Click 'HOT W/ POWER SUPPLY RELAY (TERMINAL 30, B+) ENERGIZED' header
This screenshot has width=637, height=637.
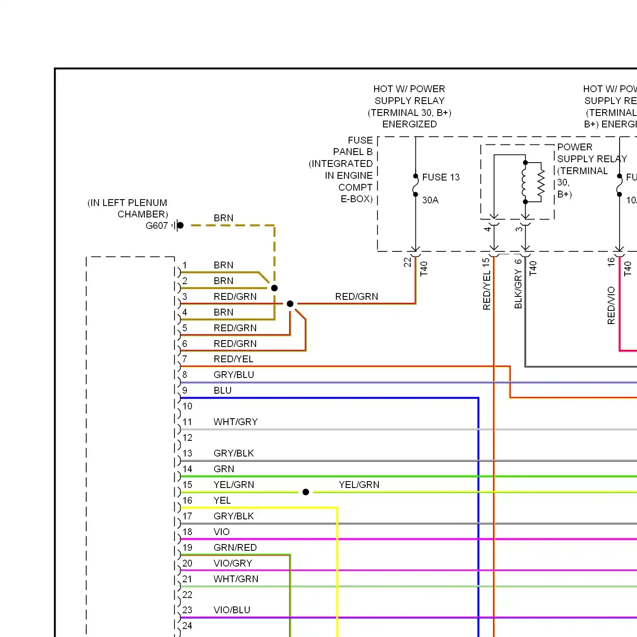(x=409, y=107)
